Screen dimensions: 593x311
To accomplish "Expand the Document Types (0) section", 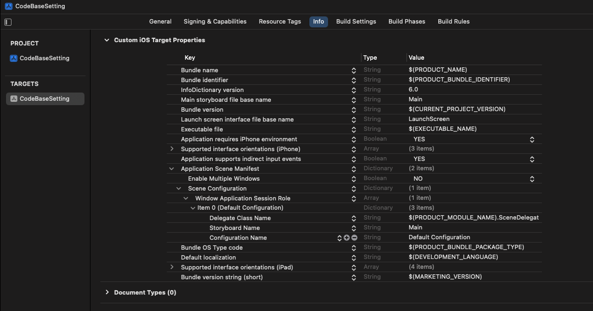I will click(107, 292).
